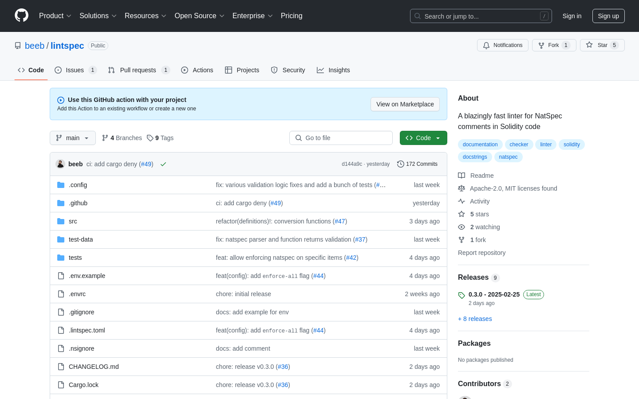639x399 pixels.
Task: Click the watching eye icon
Action: click(461, 227)
